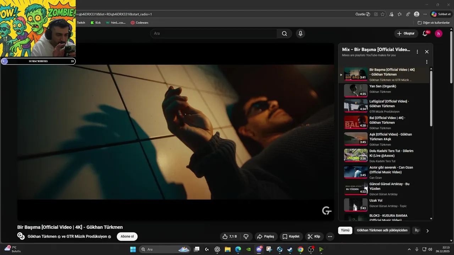Open Steam from the taskbar

tap(290, 249)
